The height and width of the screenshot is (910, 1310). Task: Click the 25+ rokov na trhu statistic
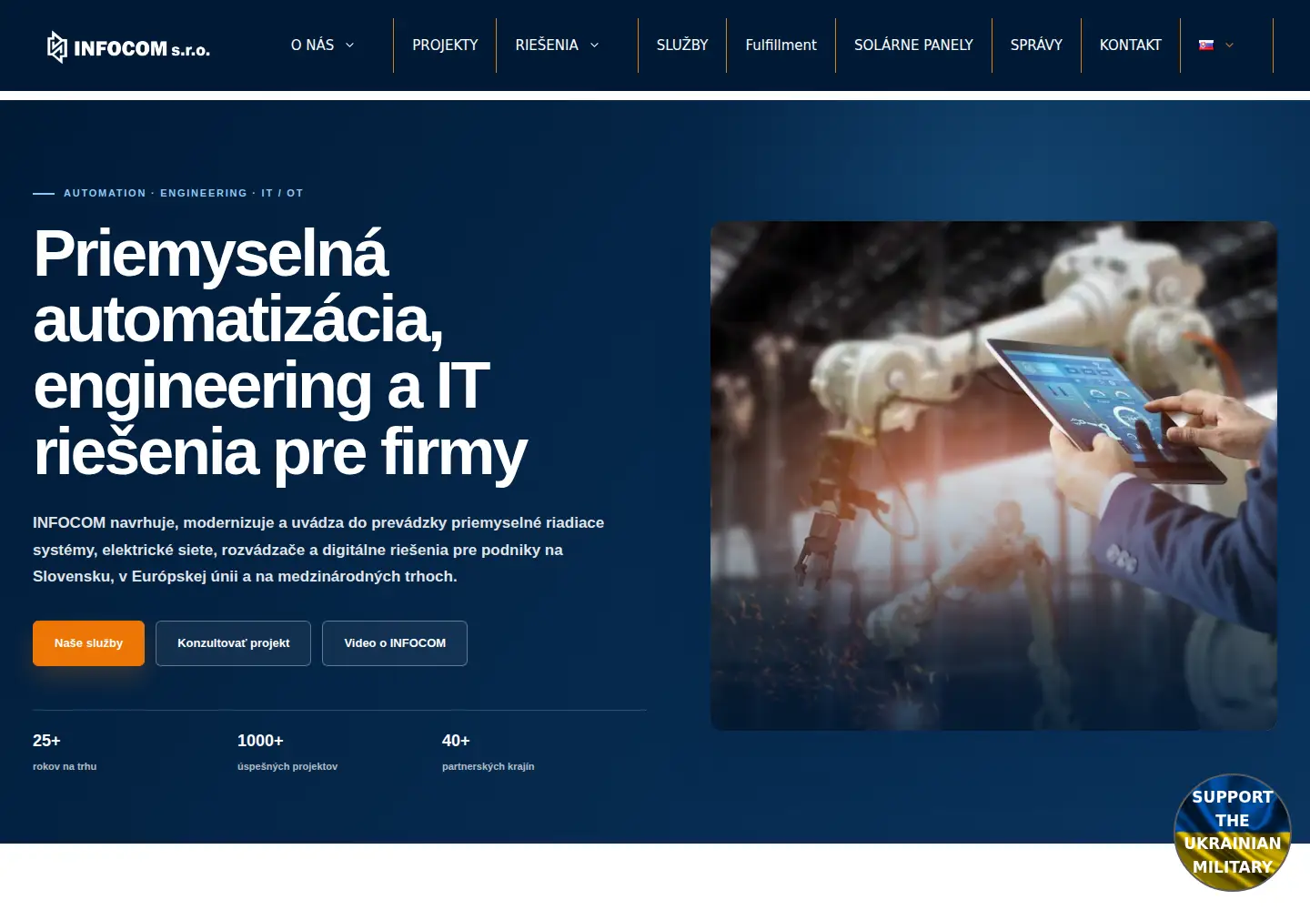(65, 752)
